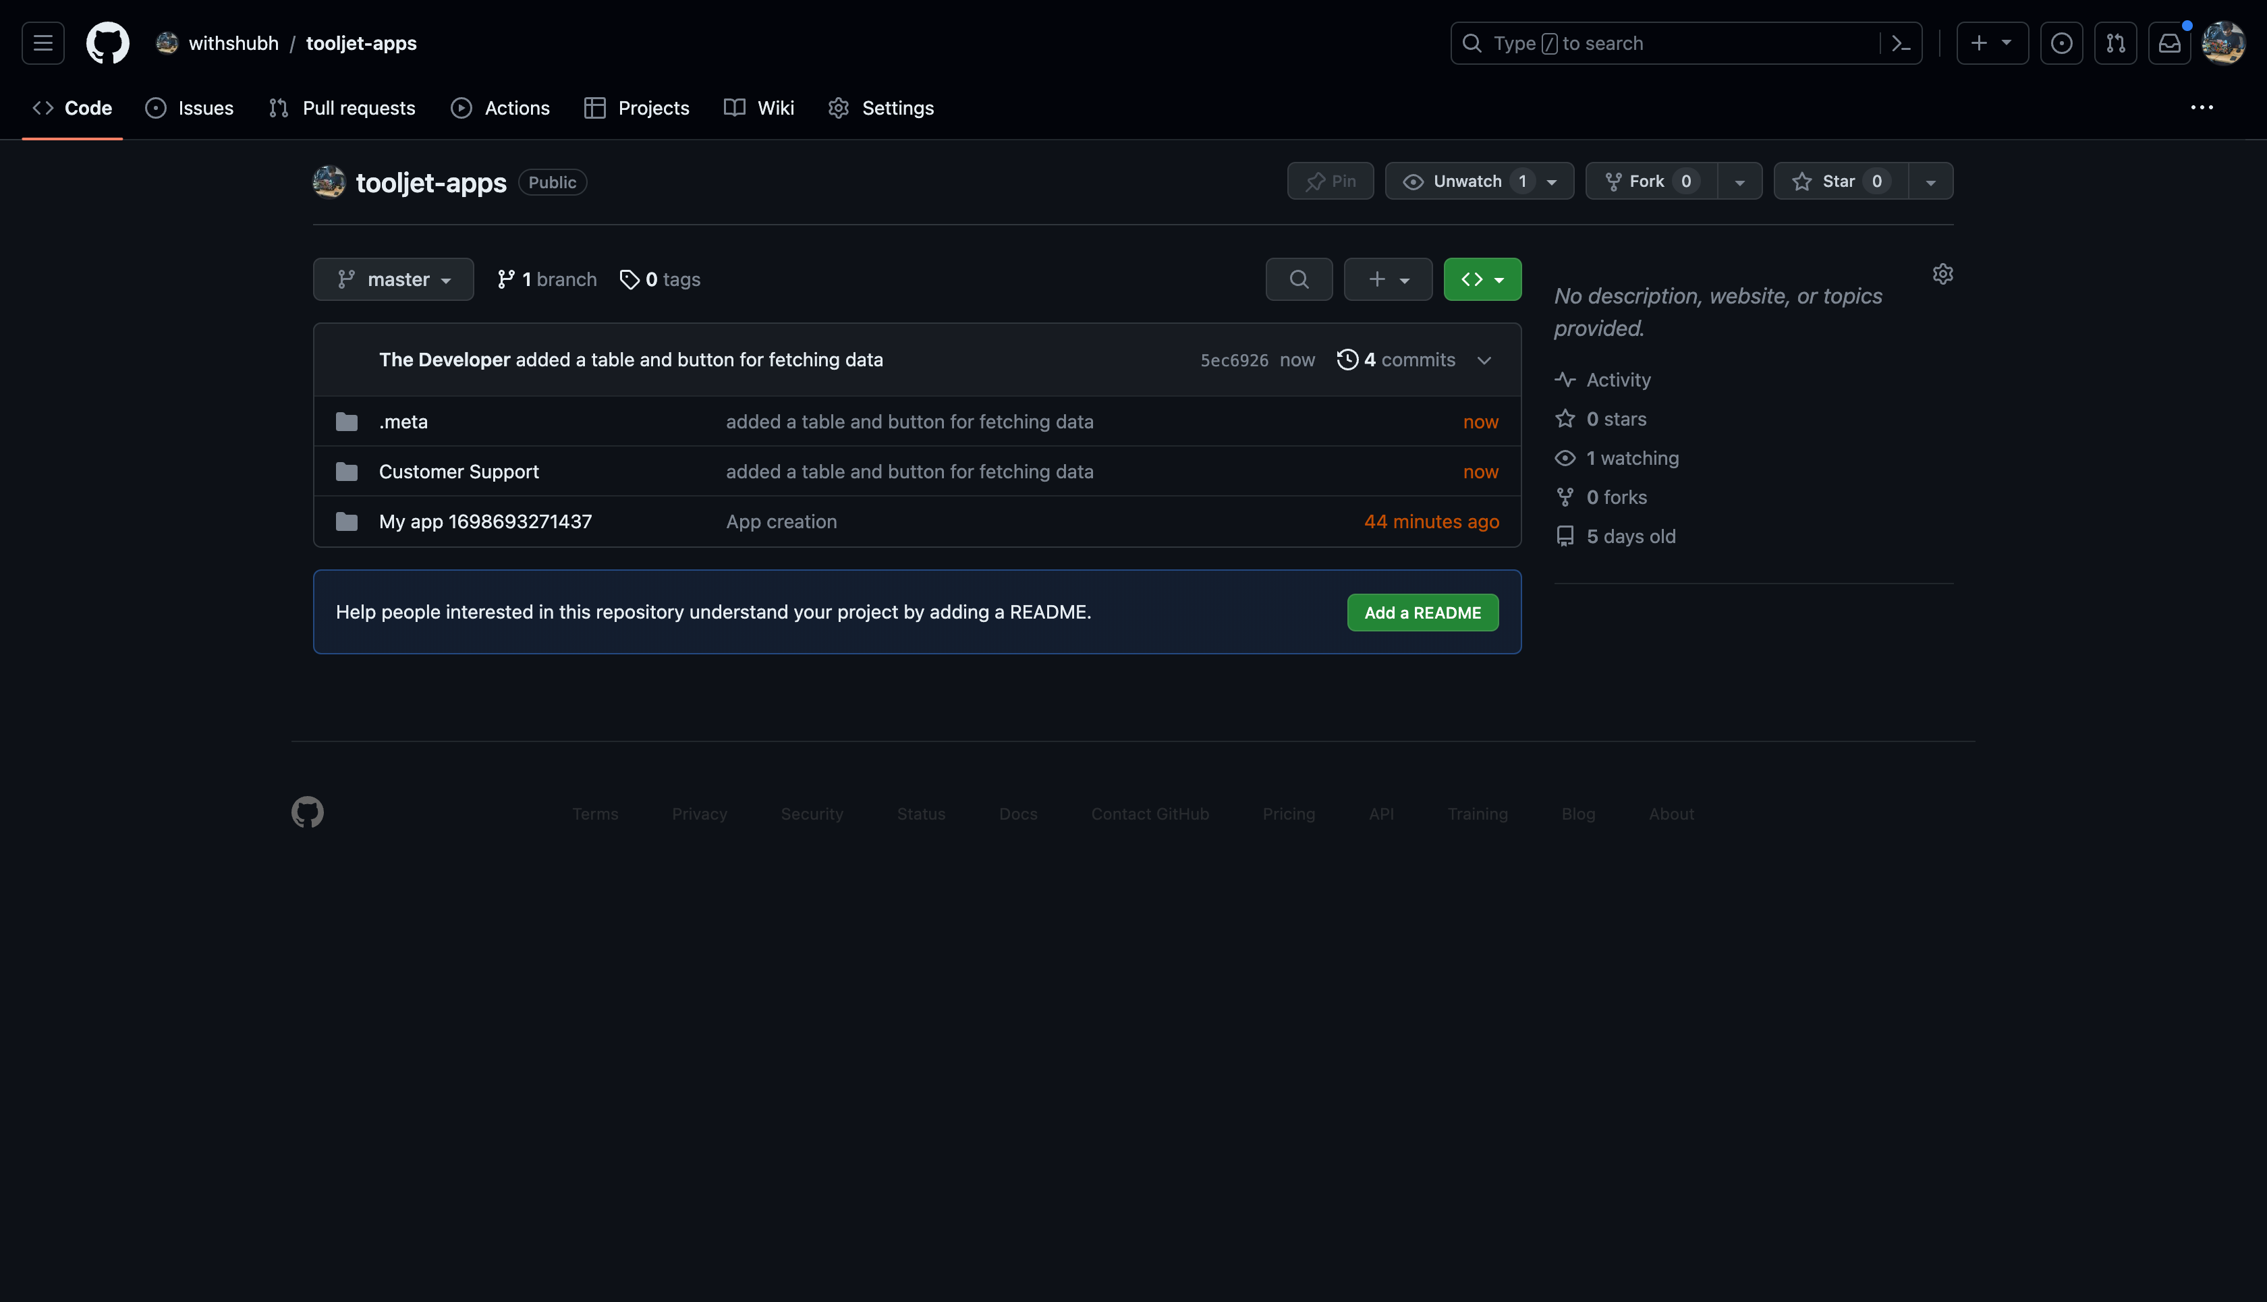The width and height of the screenshot is (2267, 1302).
Task: Open the issues icon in top bar
Action: point(2061,43)
